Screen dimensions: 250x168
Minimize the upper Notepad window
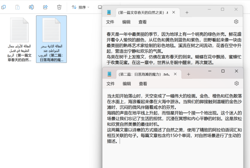(x=209, y=10)
